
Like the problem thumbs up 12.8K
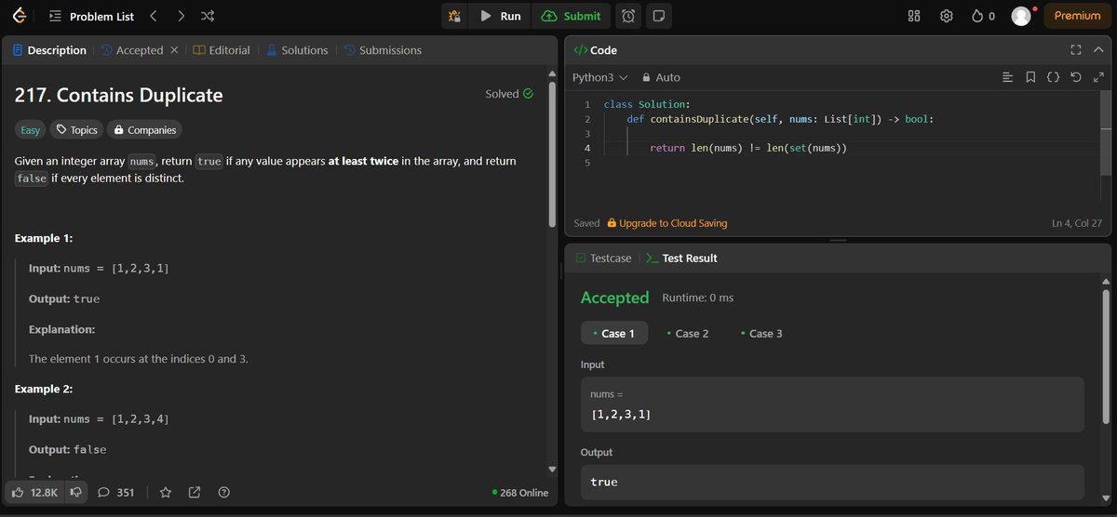pyautogui.click(x=34, y=492)
